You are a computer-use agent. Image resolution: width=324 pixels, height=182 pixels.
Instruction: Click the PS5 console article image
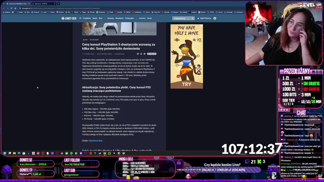(119, 29)
